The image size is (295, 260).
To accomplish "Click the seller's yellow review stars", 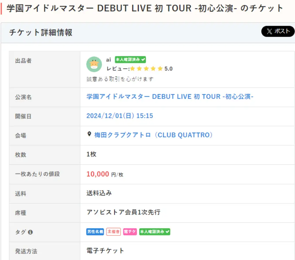I will [146, 69].
